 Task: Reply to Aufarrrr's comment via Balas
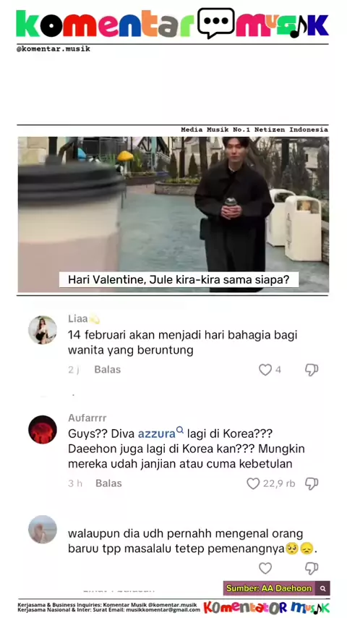[x=108, y=483]
